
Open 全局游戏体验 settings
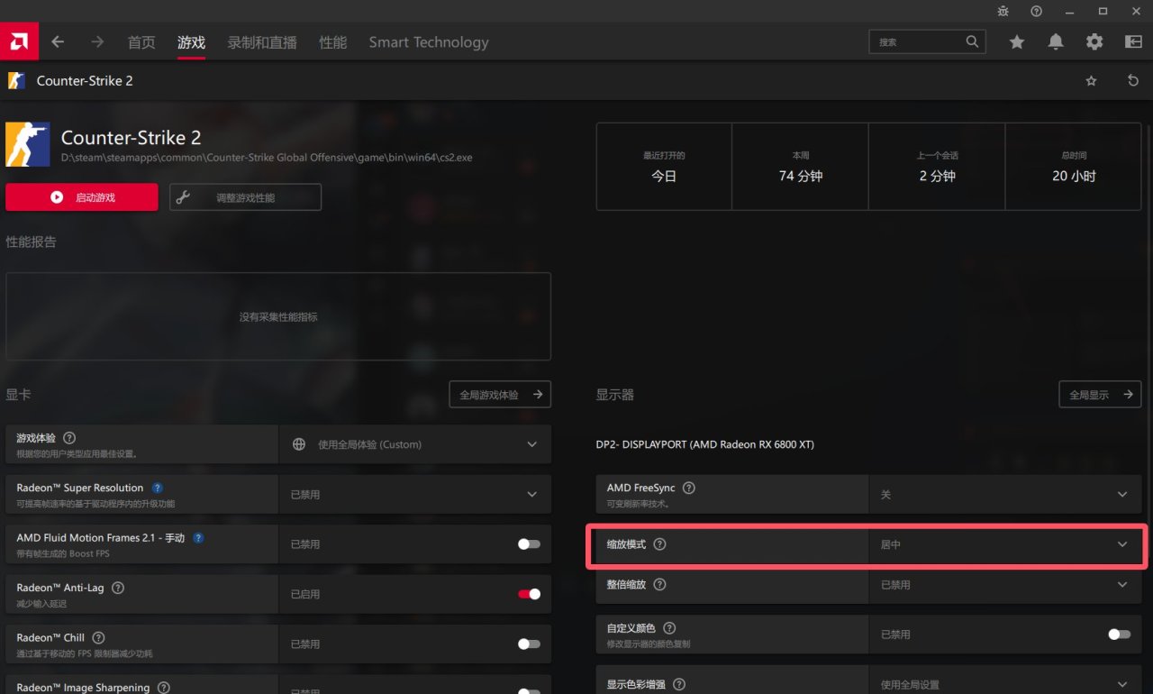pyautogui.click(x=500, y=395)
